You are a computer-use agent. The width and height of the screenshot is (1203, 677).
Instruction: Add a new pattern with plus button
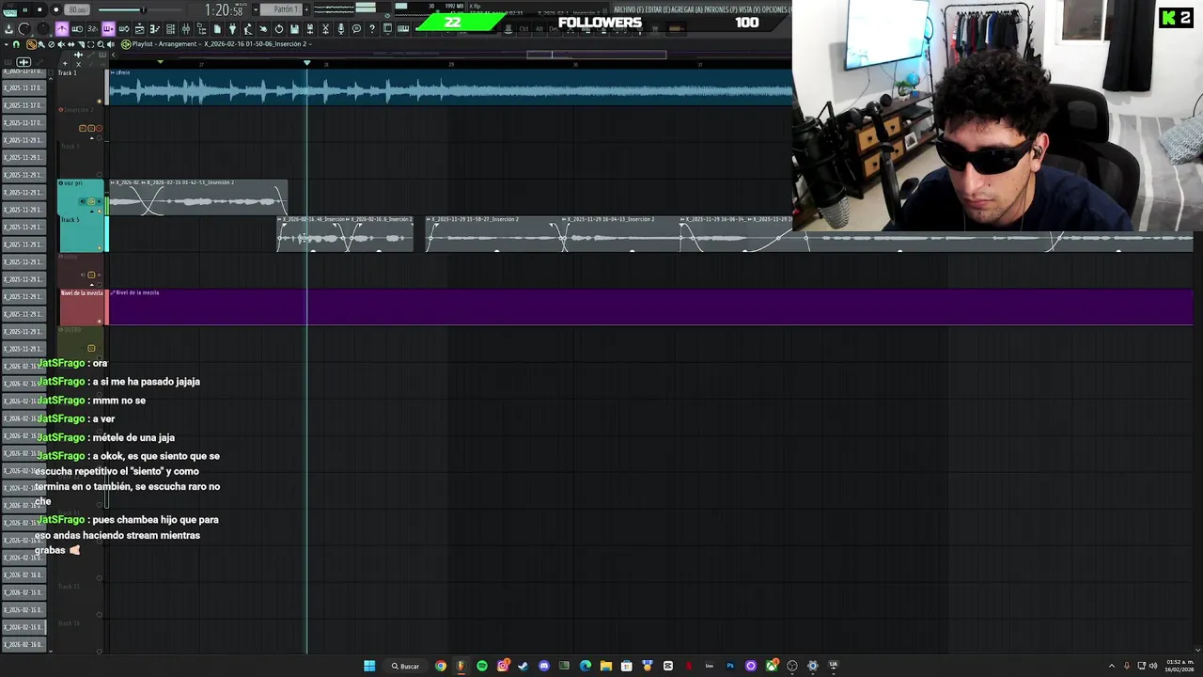point(306,9)
